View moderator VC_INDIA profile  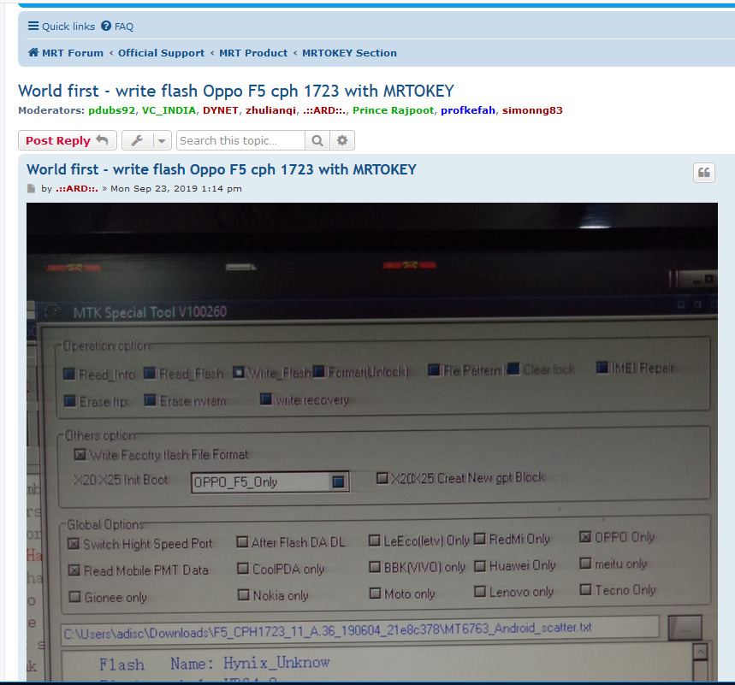tap(169, 110)
